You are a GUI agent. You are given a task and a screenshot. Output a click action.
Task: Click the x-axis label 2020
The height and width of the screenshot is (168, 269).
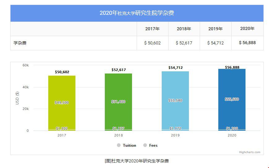[232, 135]
